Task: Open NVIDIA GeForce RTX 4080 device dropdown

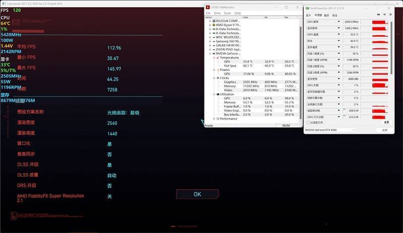Action: (330, 130)
